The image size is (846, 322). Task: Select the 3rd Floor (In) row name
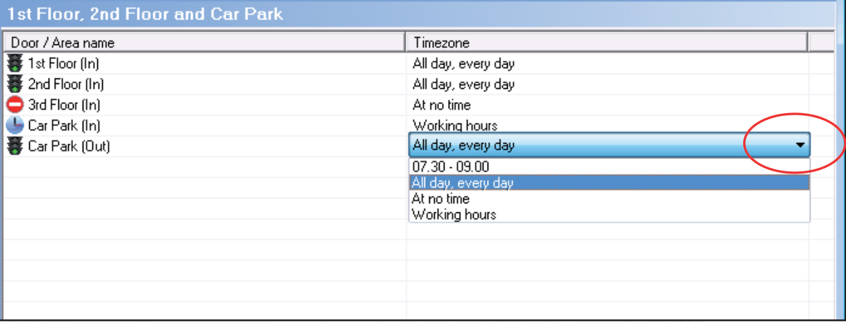click(x=64, y=105)
